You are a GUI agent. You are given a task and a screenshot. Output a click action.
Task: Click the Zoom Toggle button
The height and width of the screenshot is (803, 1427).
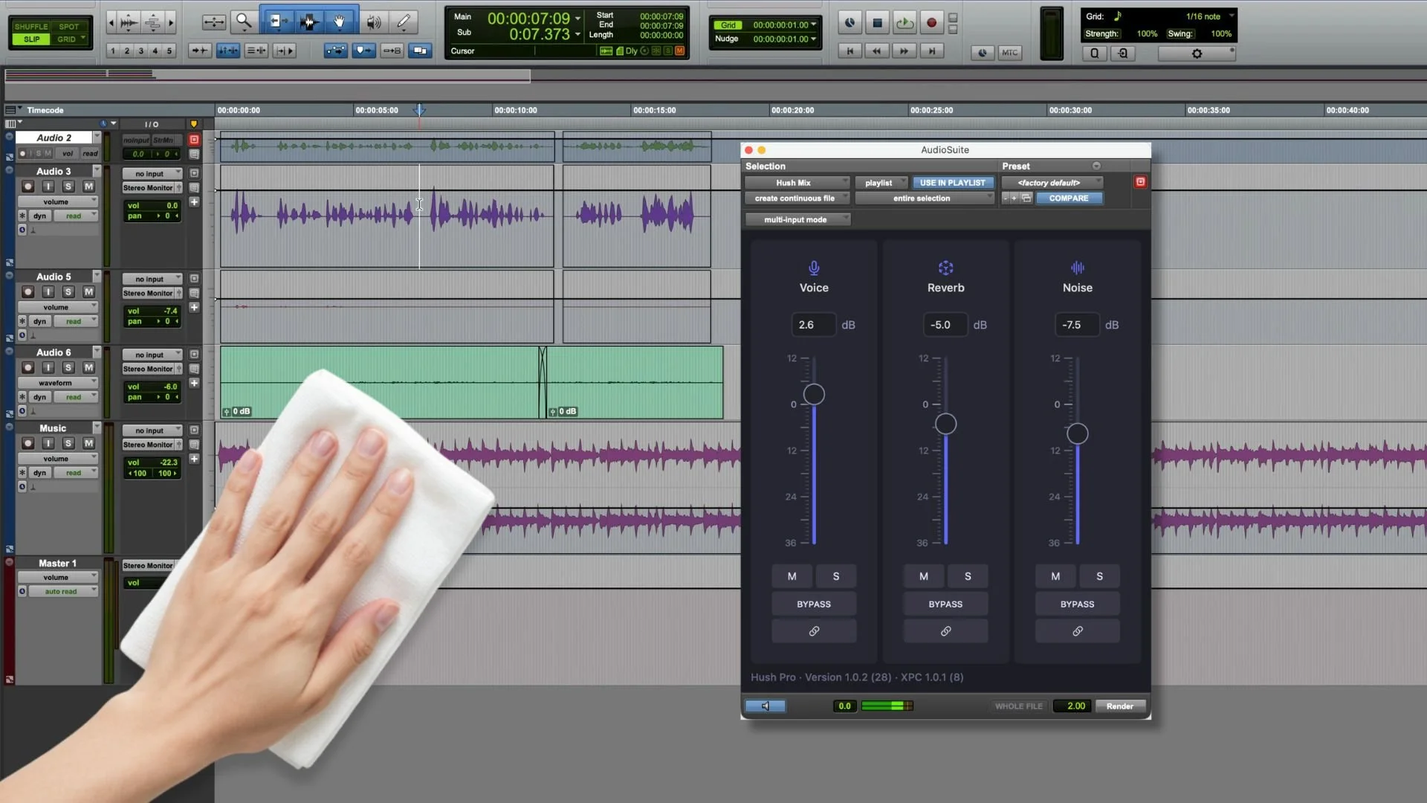tap(214, 22)
